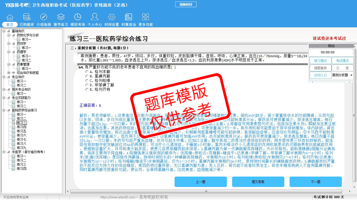This screenshot has height=200, width=357.
Task: Switch to 考试模式 exam mode
Action: tap(342, 61)
